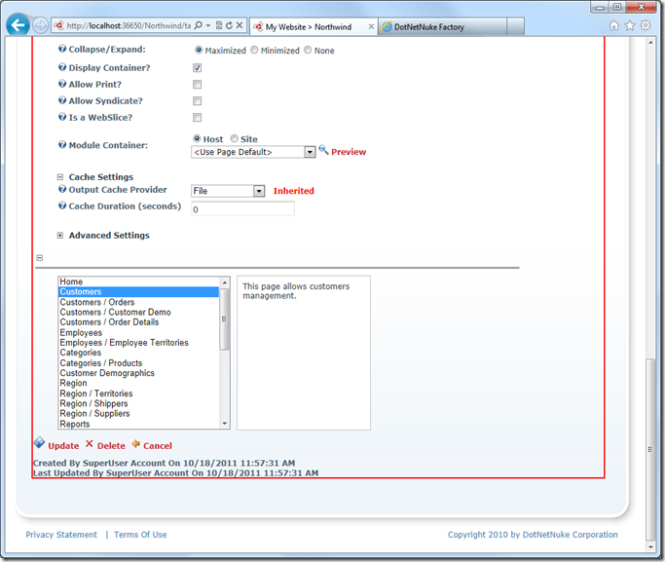Image resolution: width=665 pixels, height=562 pixels.
Task: Click the Cache Duration input field
Action: tap(242, 208)
